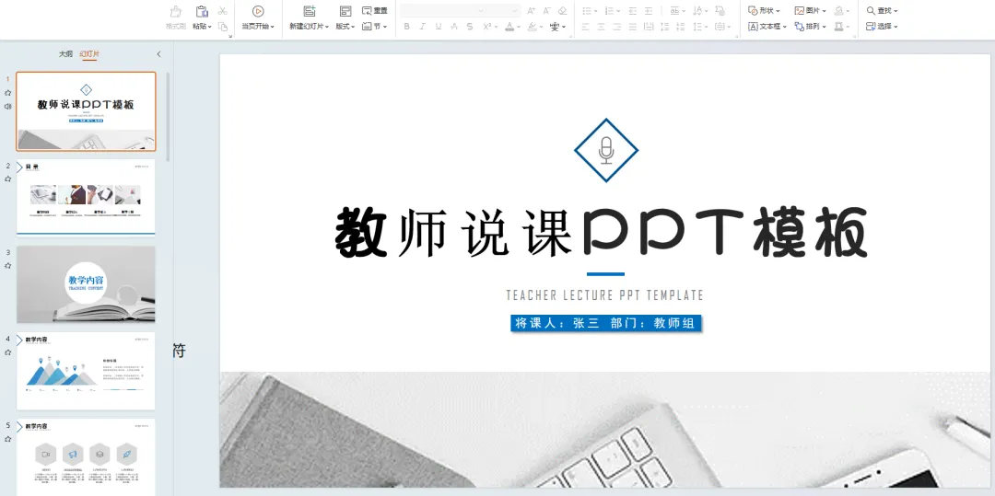
Task: Click the distributed alignment icon
Action: point(649,27)
